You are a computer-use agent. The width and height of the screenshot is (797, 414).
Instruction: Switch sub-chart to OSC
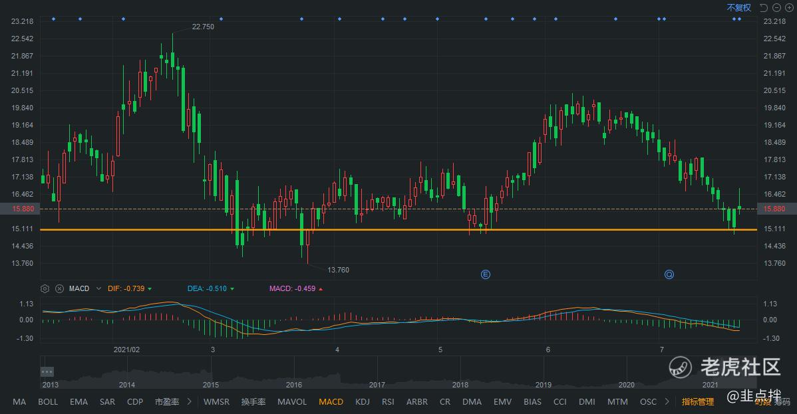coord(648,402)
